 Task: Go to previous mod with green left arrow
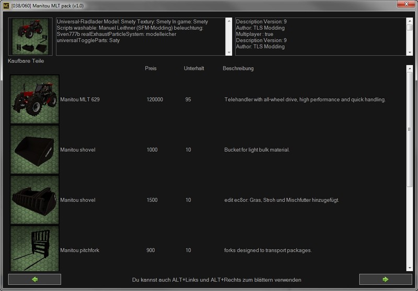tap(34, 279)
